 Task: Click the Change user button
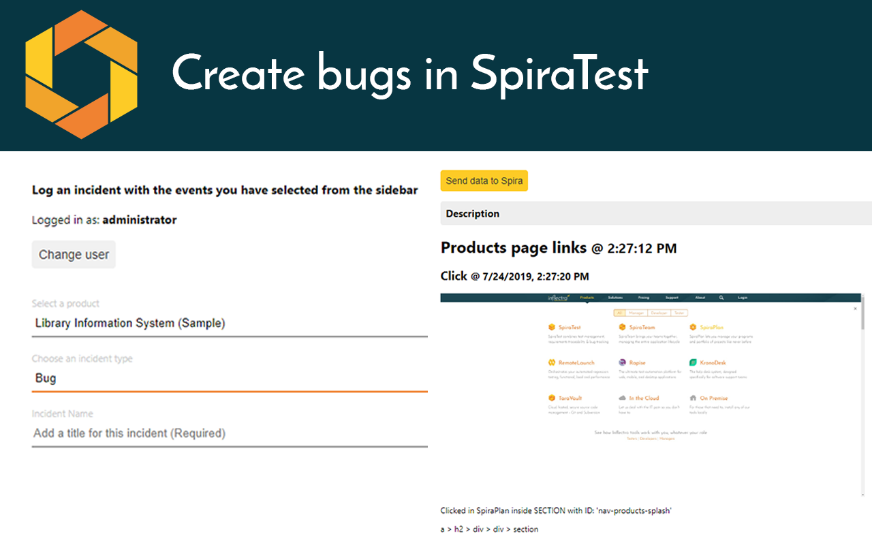(74, 255)
